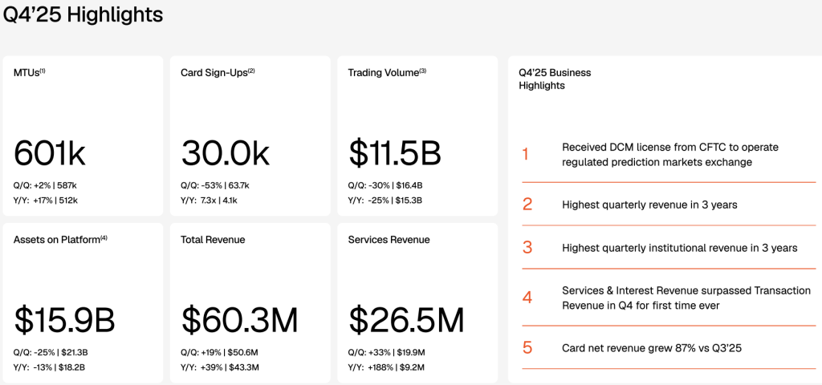This screenshot has width=822, height=385.
Task: Click the Trading Volume $11.5B figure
Action: pyautogui.click(x=394, y=152)
